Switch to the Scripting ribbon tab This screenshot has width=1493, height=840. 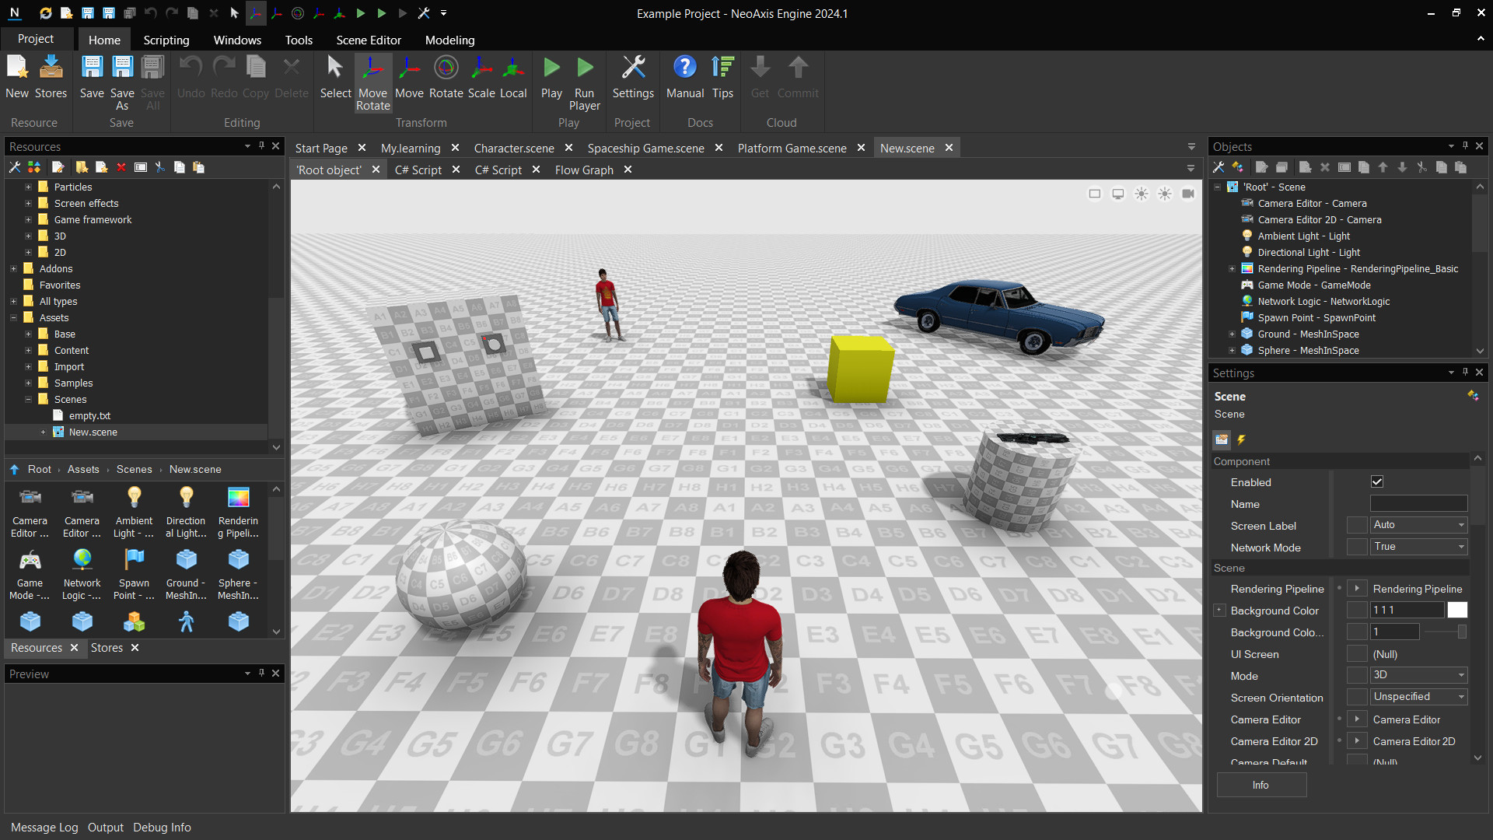166,40
